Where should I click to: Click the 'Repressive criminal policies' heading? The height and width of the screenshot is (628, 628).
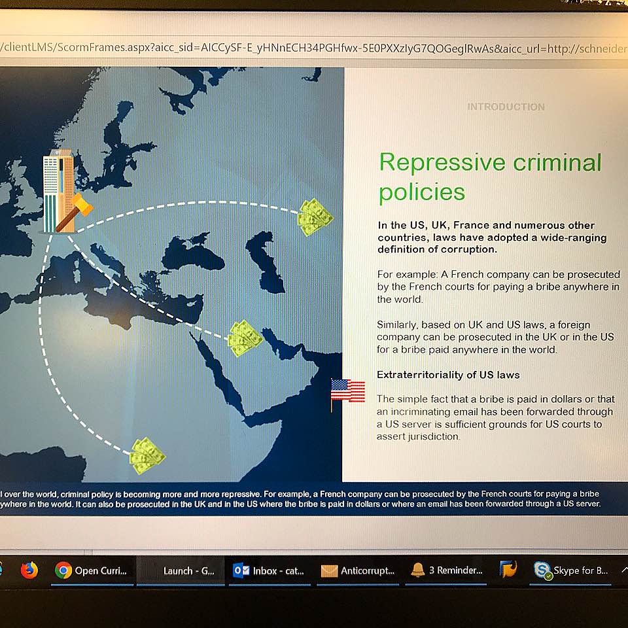pos(489,177)
